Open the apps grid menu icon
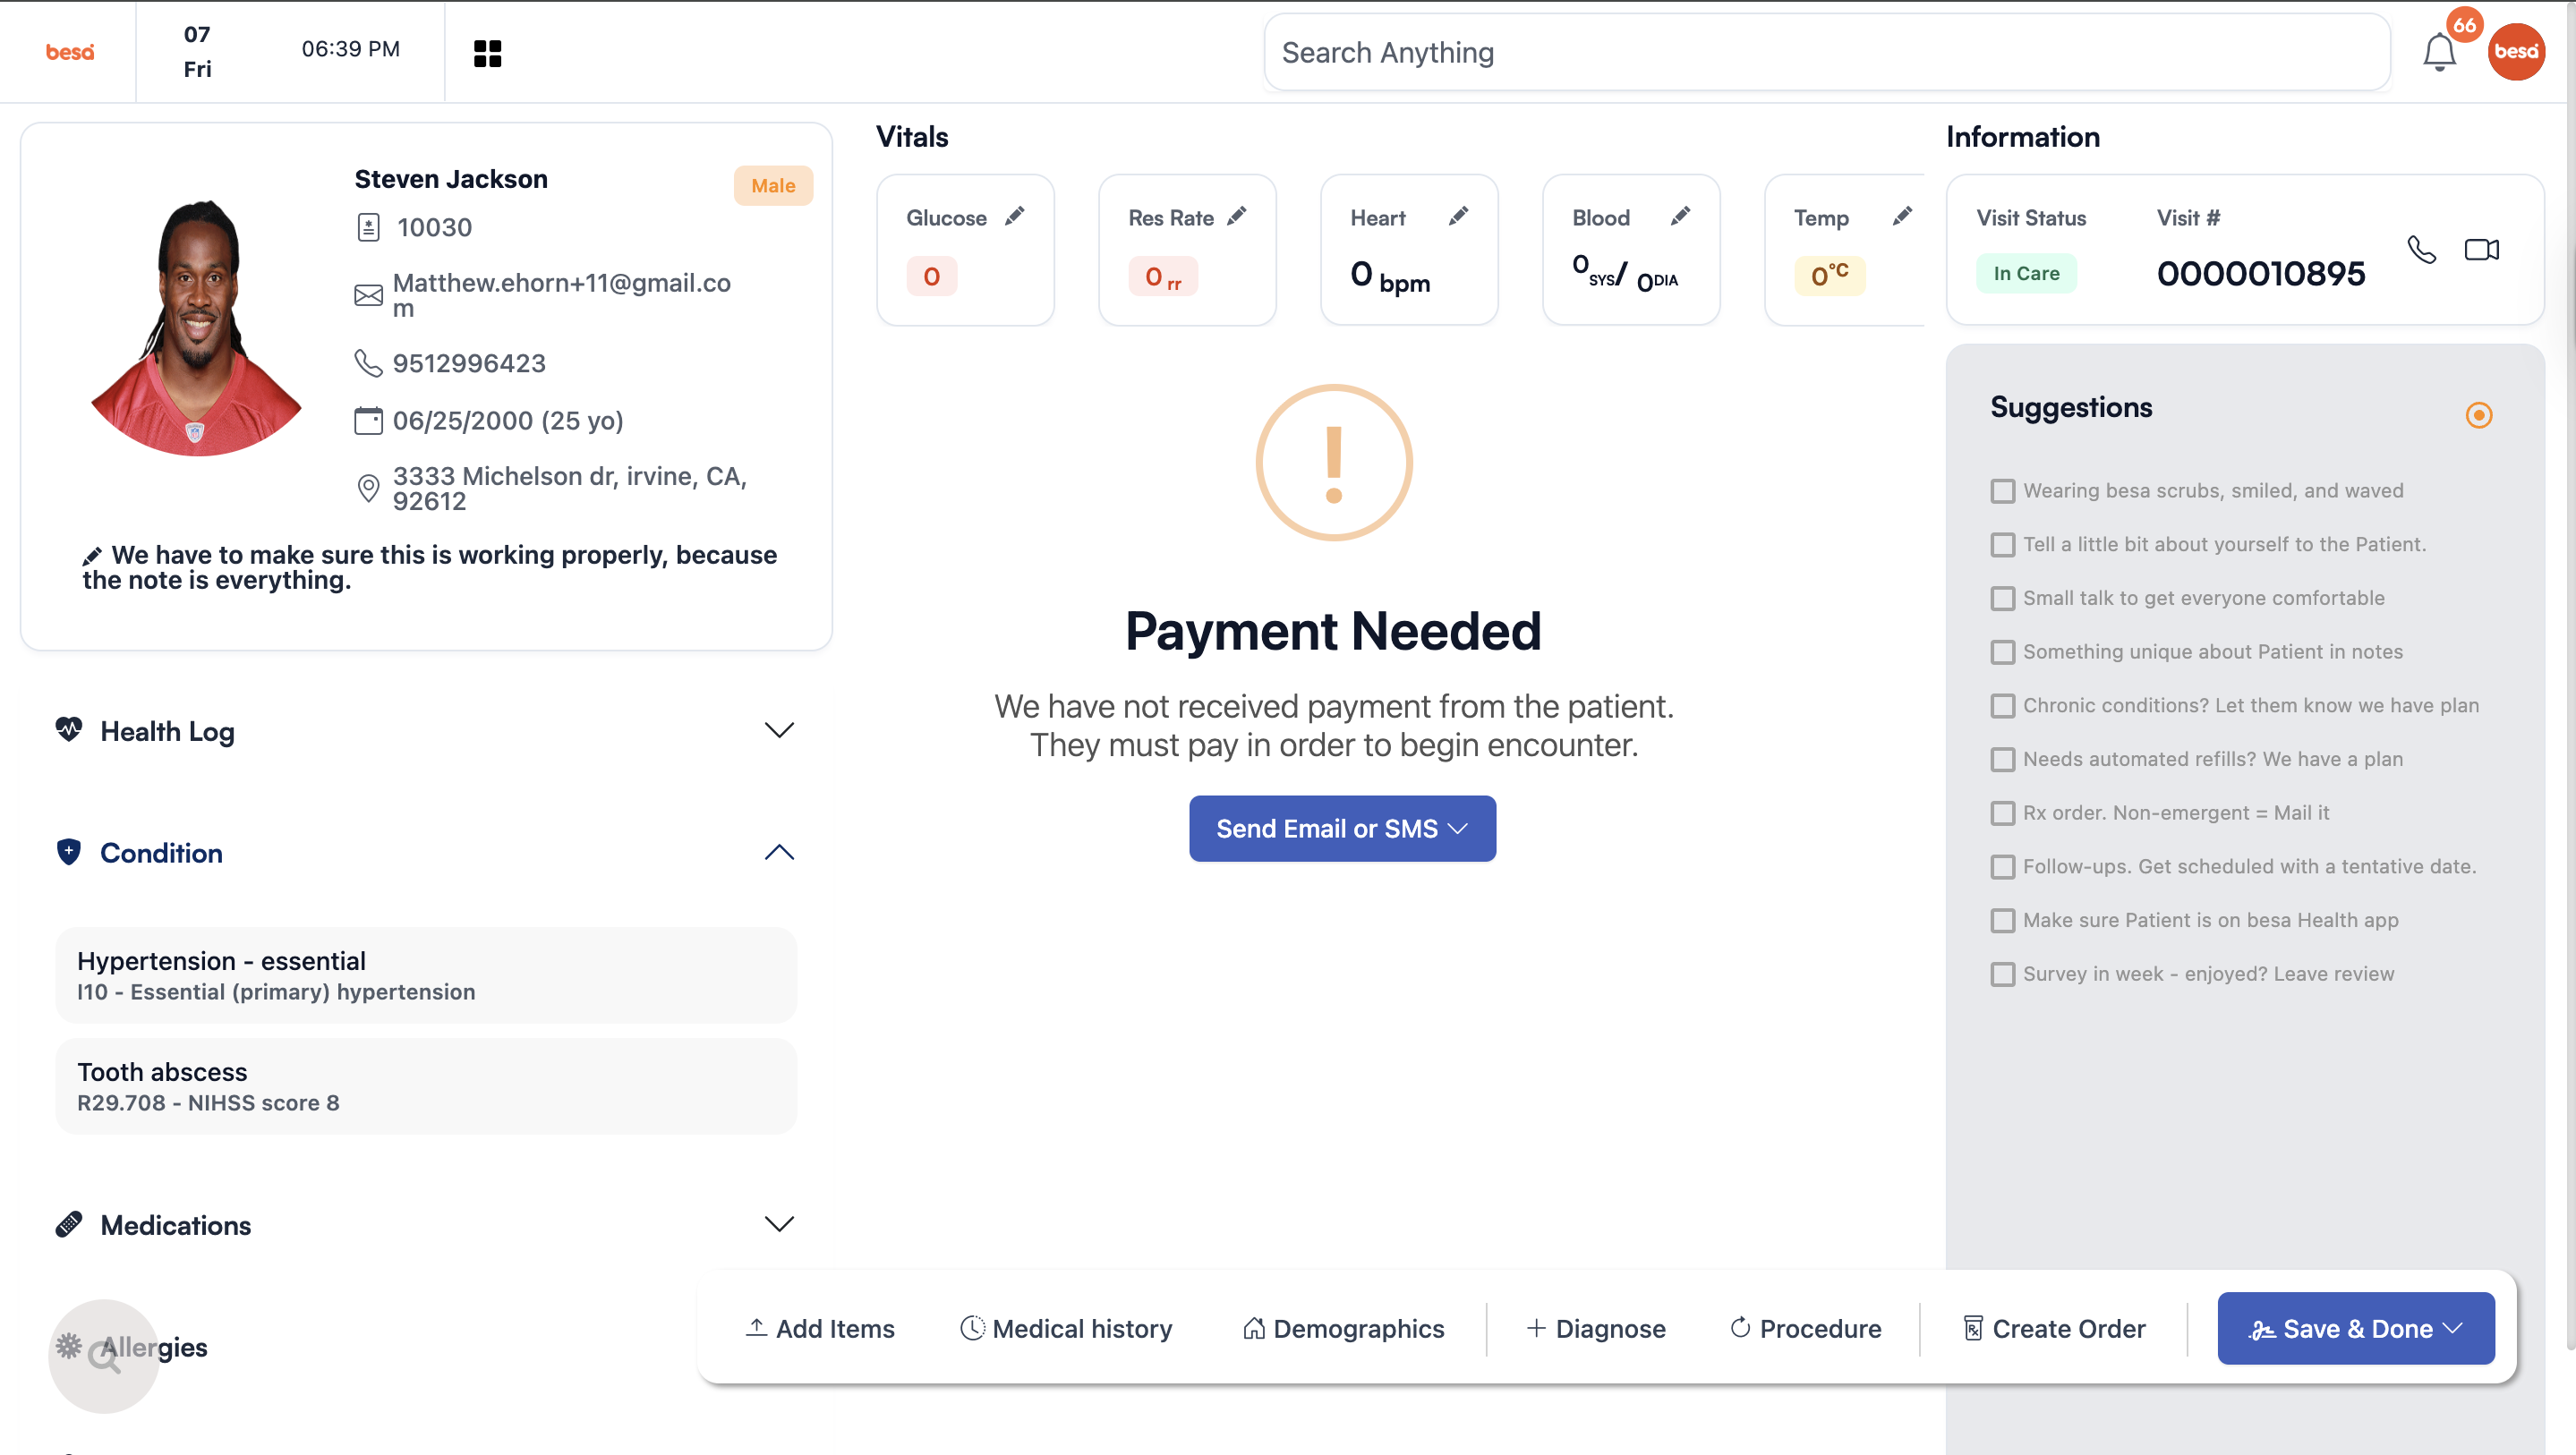 pos(487,53)
